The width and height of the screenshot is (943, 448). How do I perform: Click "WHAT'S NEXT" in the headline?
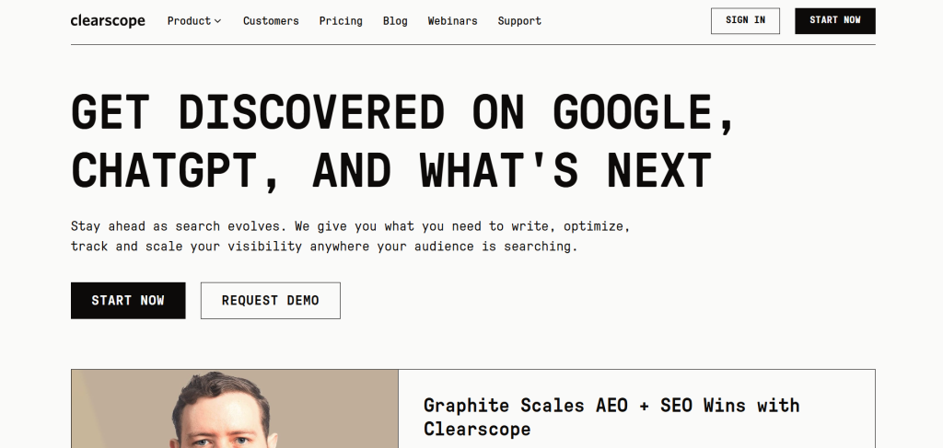tap(565, 170)
